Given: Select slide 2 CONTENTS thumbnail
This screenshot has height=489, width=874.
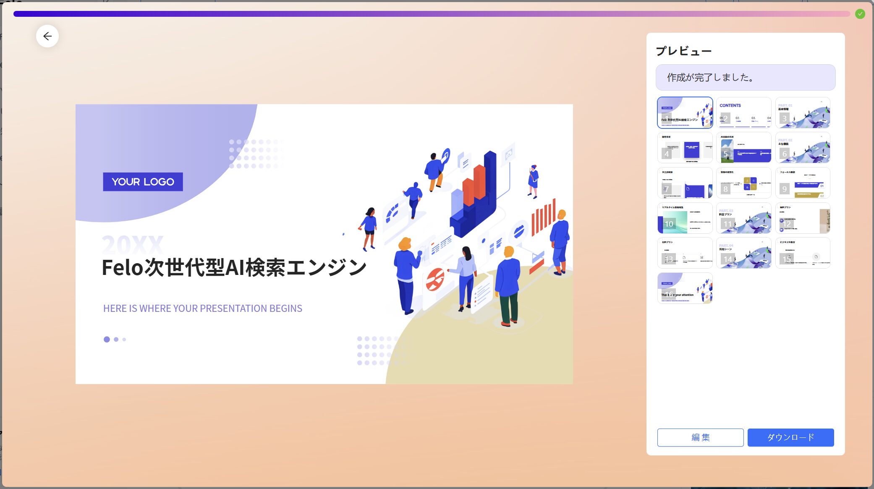Looking at the screenshot, I should click(x=744, y=112).
